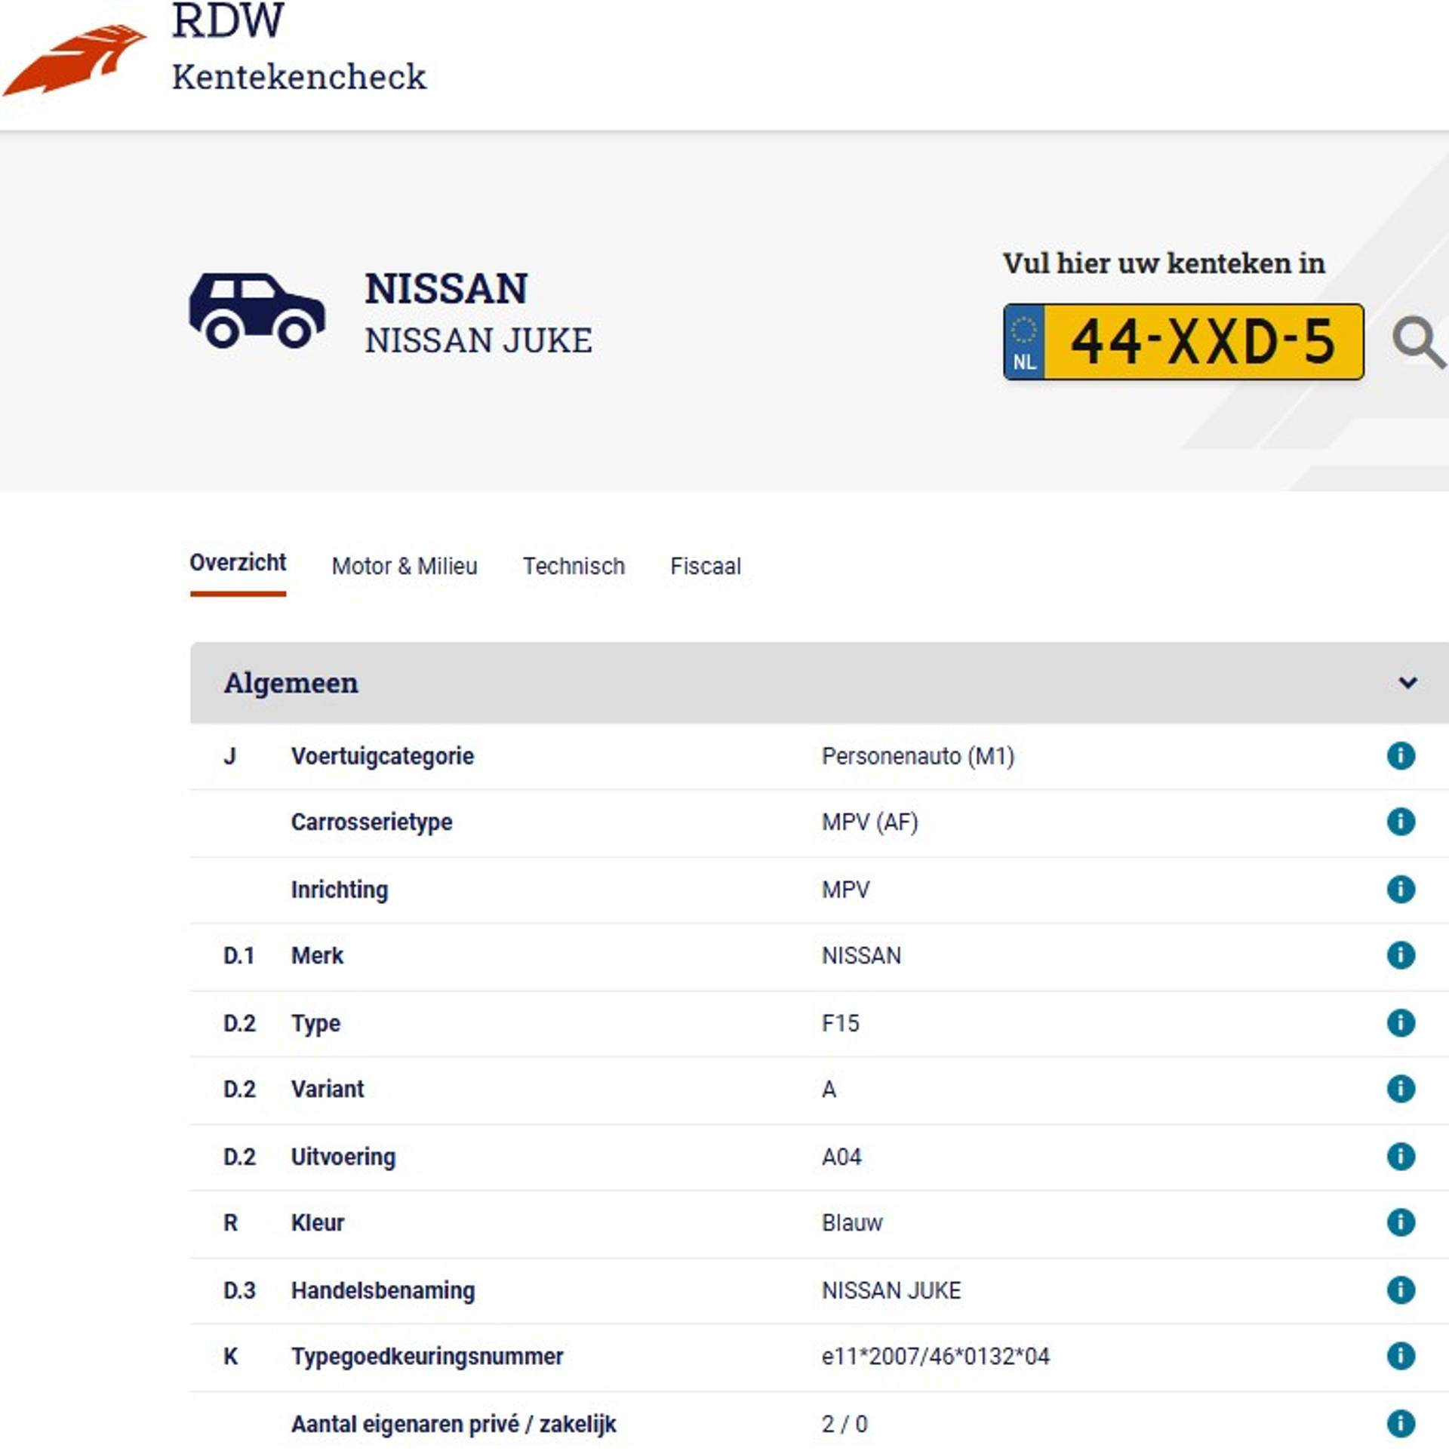Click the blue car vehicle icon
The image size is (1449, 1454).
[x=257, y=311]
